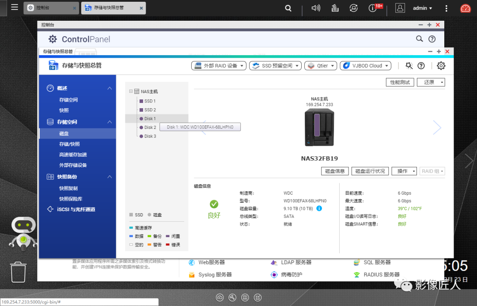Expand 外部 RAID 设备 dropdown

point(219,66)
